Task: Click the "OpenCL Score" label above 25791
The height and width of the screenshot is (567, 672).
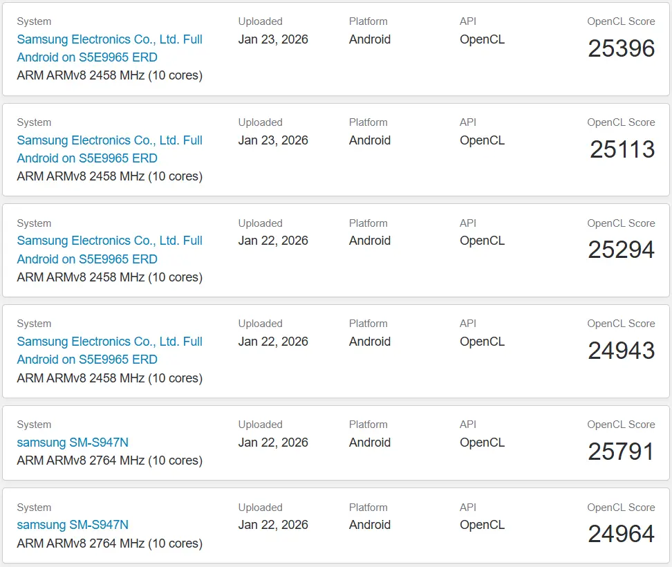Action: (x=621, y=425)
